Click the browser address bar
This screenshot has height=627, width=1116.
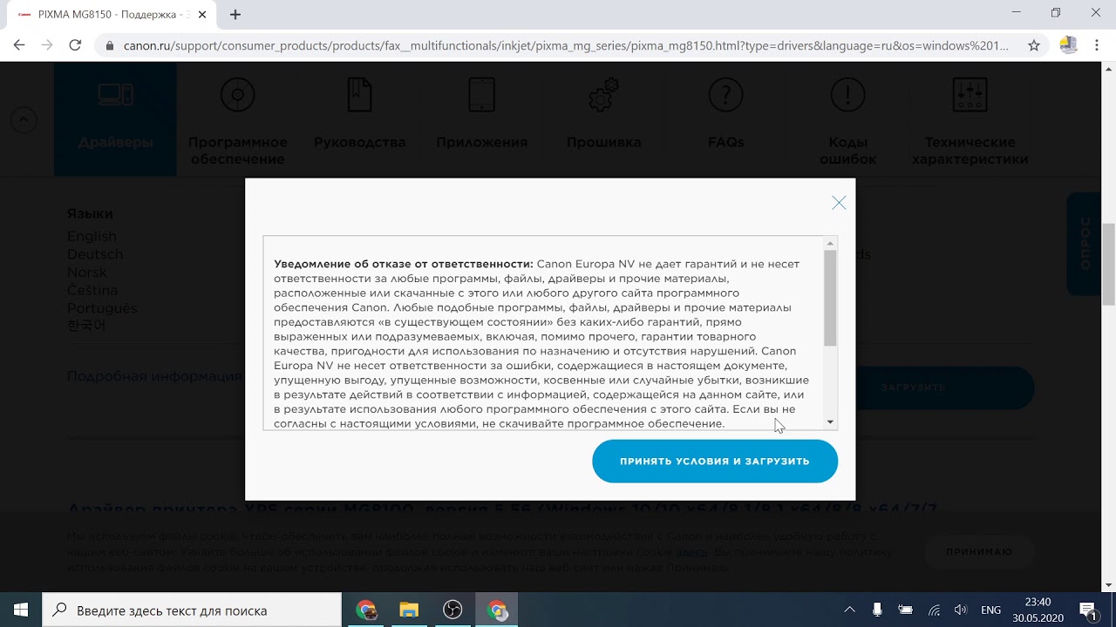point(565,45)
